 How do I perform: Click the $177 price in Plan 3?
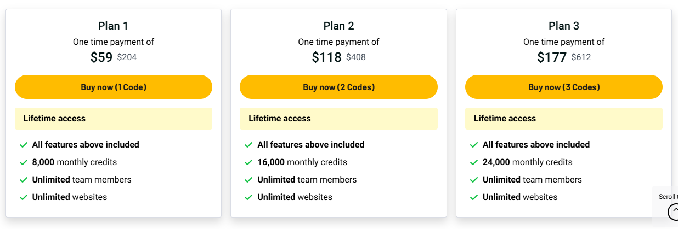(552, 57)
